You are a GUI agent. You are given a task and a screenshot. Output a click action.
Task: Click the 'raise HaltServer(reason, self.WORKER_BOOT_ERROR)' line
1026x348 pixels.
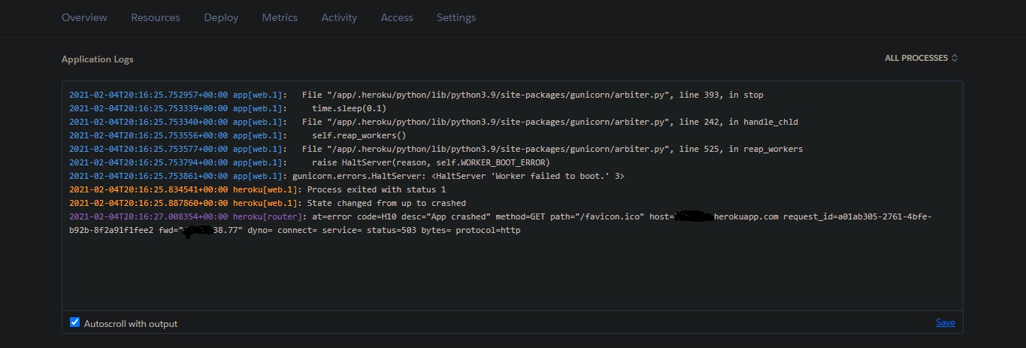[310, 162]
